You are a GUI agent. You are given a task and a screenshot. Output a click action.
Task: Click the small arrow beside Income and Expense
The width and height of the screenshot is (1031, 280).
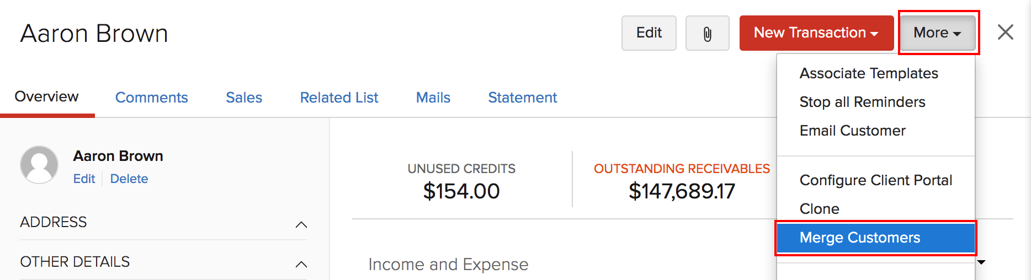(x=981, y=262)
